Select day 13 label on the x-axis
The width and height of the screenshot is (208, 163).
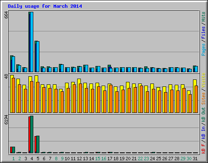[85, 159]
